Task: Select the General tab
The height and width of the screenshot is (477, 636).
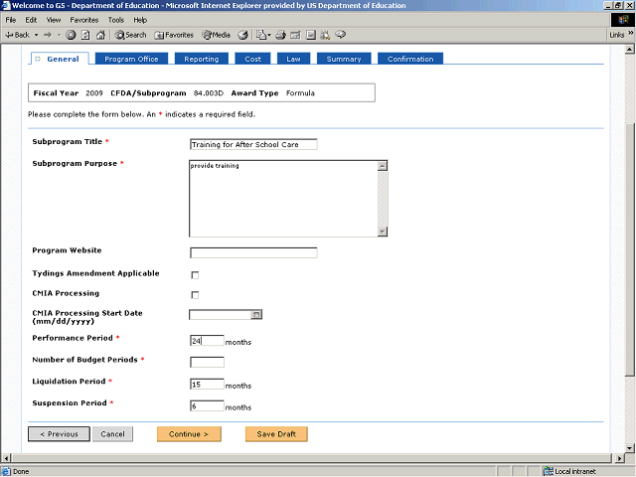Action: (60, 59)
